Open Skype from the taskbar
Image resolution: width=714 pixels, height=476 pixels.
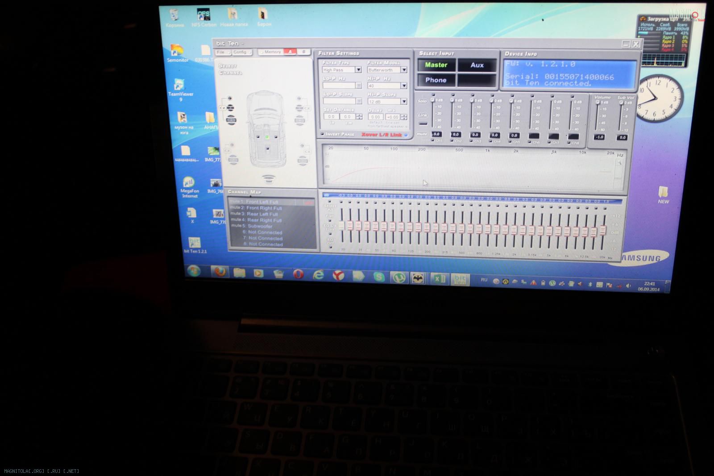tap(379, 277)
